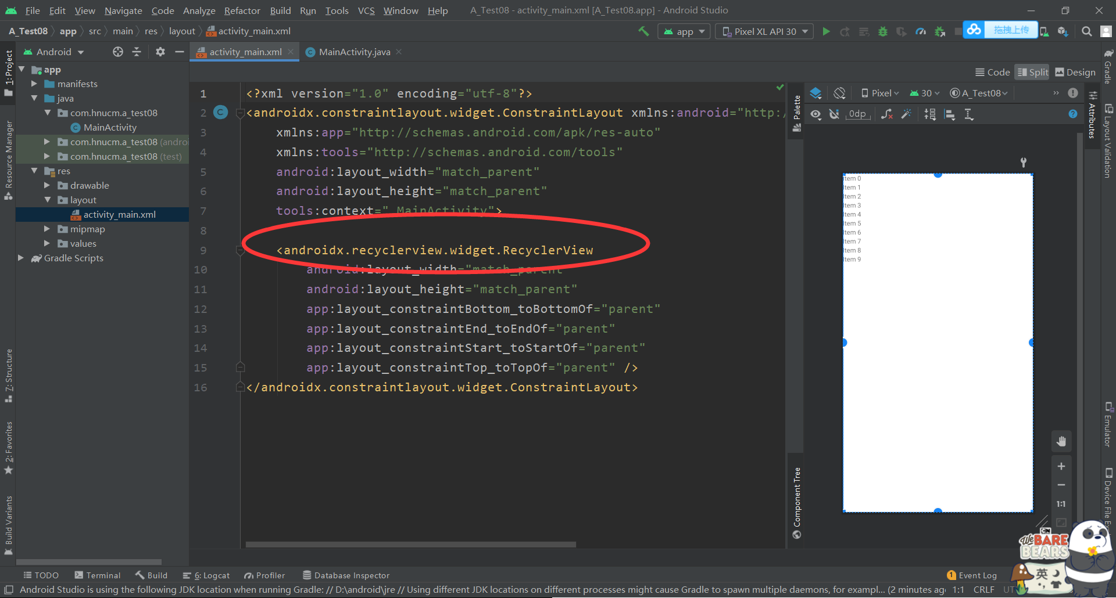This screenshot has width=1116, height=598.
Task: Open the Event Log
Action: pyautogui.click(x=972, y=575)
